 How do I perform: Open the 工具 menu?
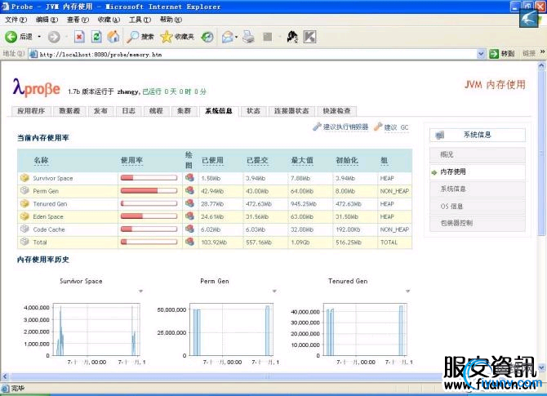click(x=140, y=20)
